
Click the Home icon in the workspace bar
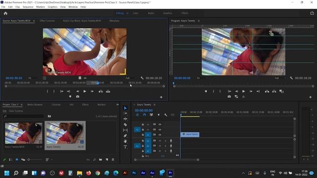coord(5,13)
